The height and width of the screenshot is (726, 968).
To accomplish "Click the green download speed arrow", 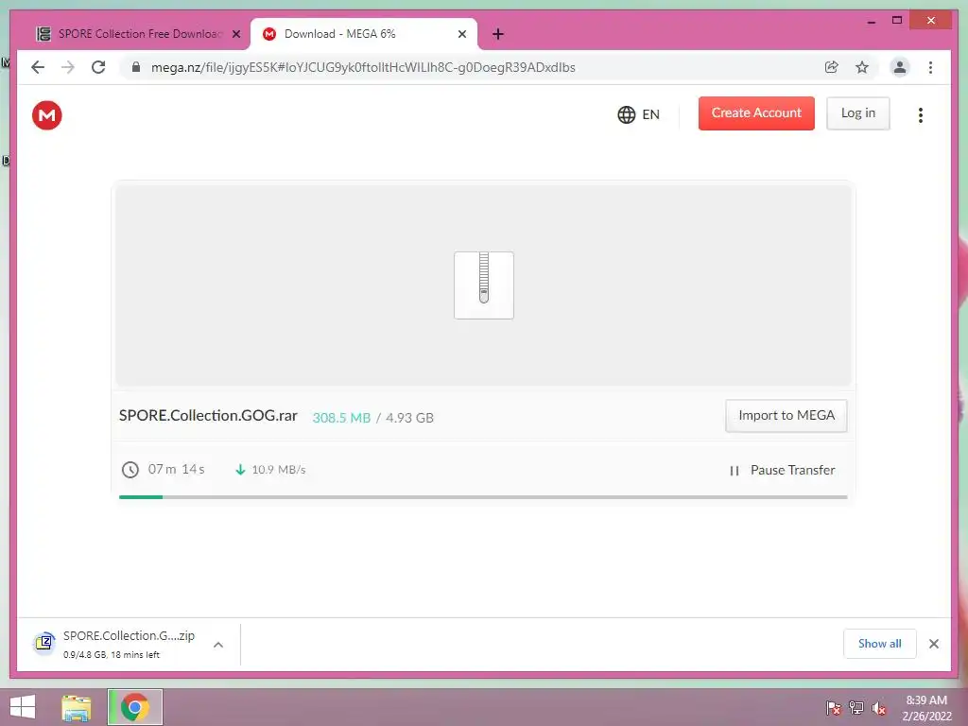I will [240, 470].
